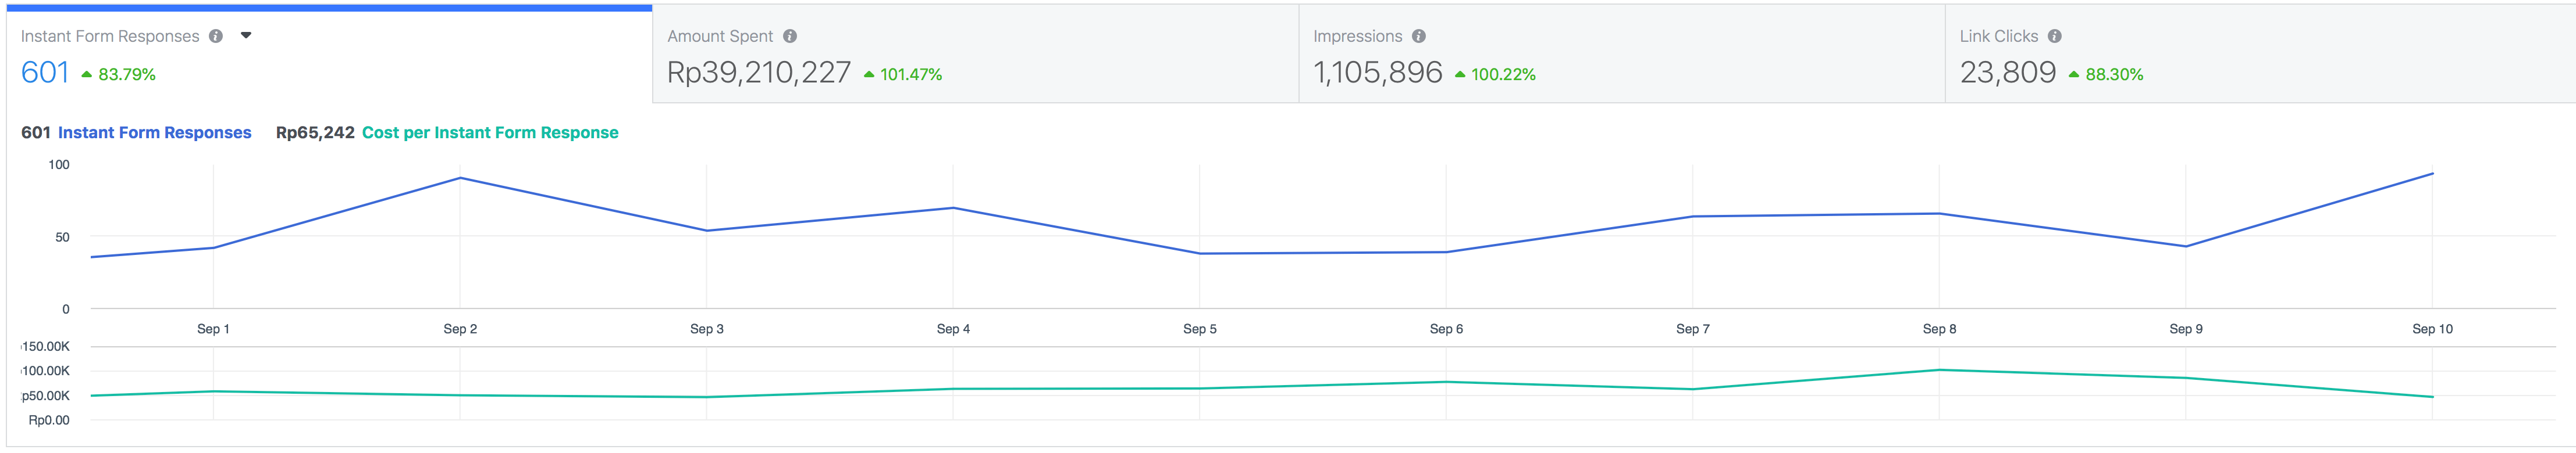Click info icon next to Link Clicks
The width and height of the screenshot is (2576, 453).
click(2054, 36)
